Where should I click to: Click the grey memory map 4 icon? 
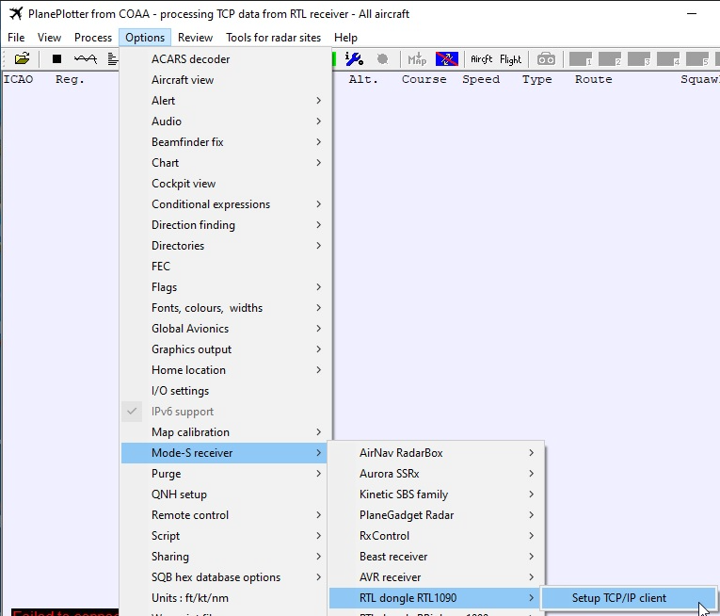tap(668, 58)
